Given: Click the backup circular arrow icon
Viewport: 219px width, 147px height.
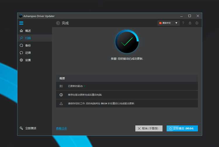Looking at the screenshot, I should [x=21, y=45].
